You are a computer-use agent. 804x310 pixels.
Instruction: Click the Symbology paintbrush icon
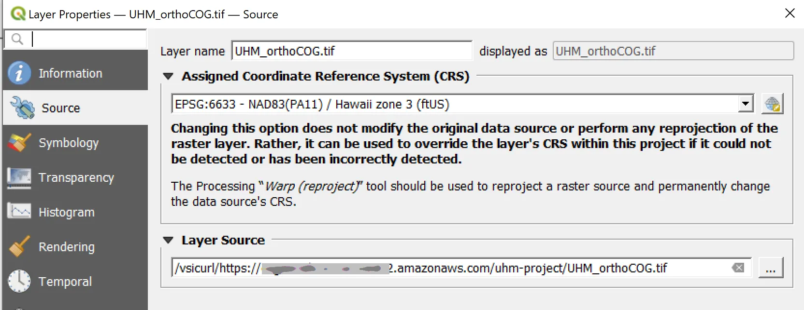coord(19,143)
